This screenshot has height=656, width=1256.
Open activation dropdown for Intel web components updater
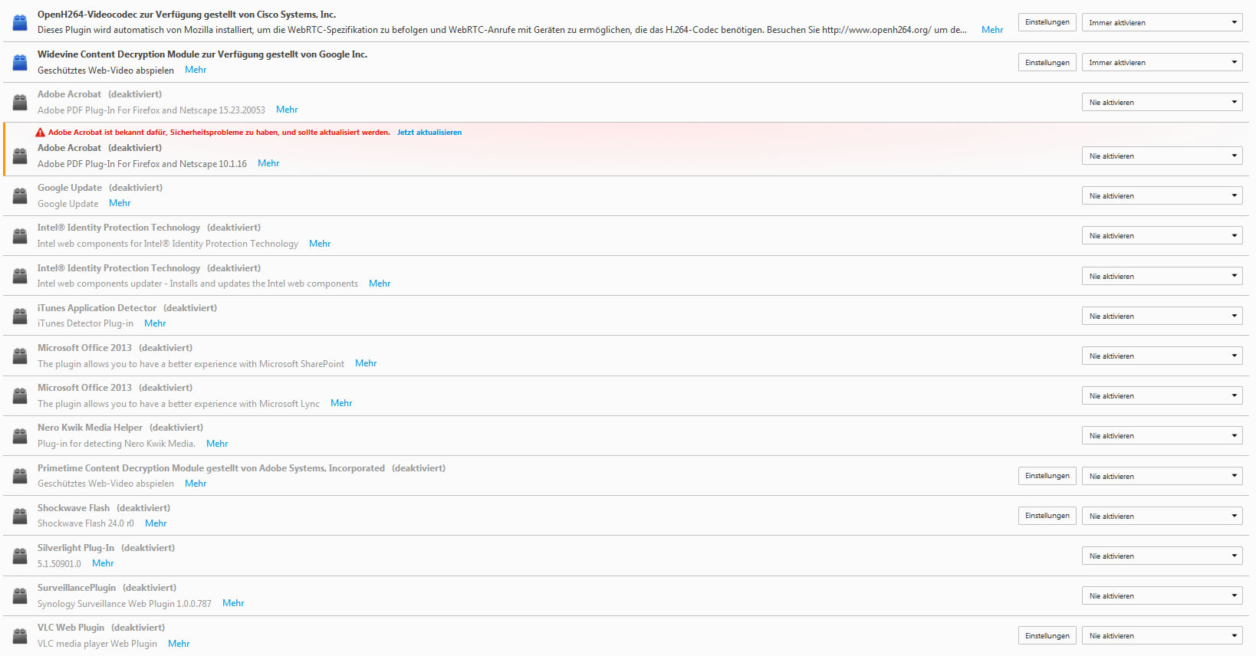[x=1162, y=276]
